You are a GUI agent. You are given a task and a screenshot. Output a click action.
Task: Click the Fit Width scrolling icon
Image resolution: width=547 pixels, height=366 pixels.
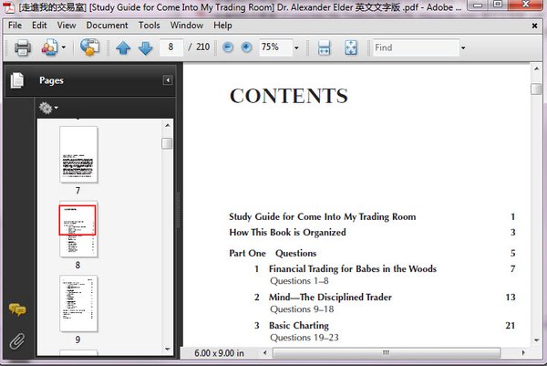(324, 47)
